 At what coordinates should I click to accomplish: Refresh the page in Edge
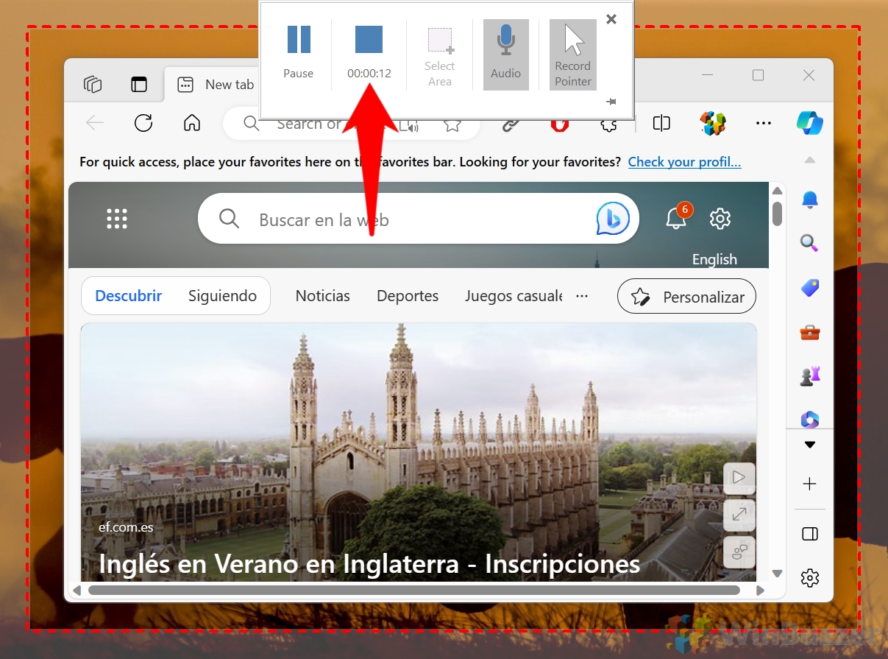point(143,123)
